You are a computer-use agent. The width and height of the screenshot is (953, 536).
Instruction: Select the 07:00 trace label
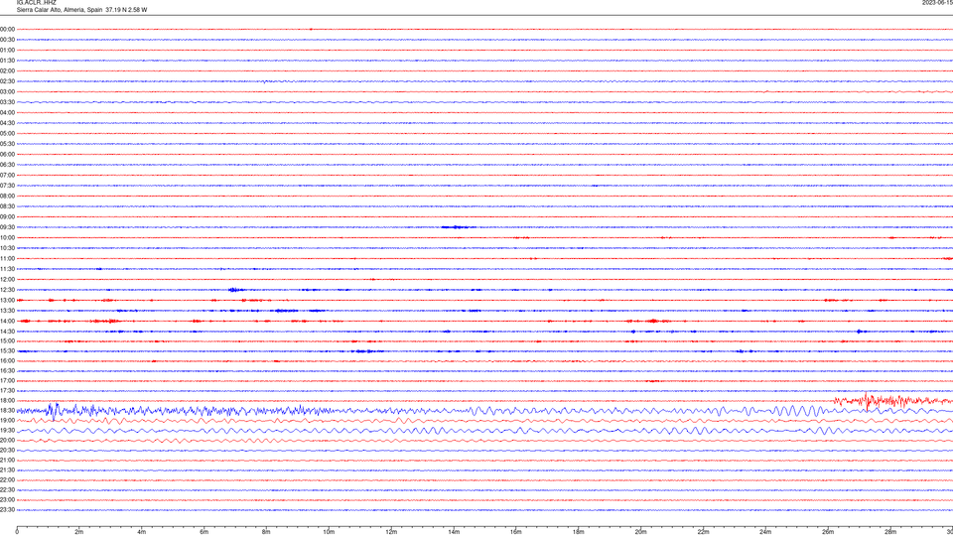point(7,175)
